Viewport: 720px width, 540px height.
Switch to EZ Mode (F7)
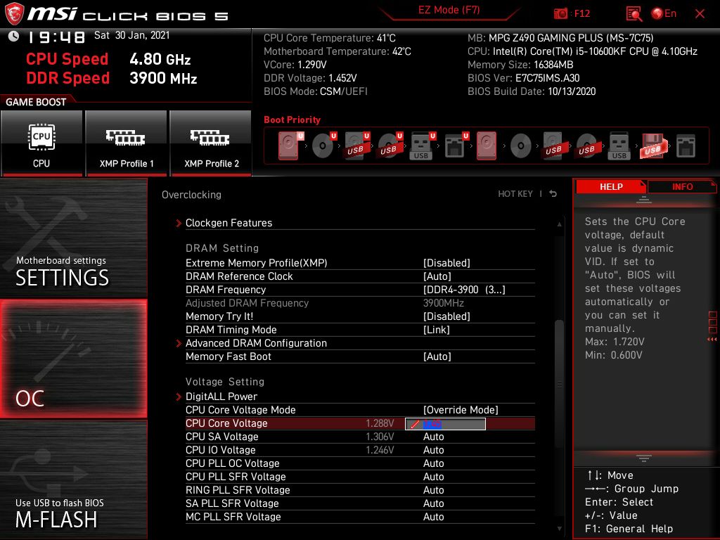(x=449, y=10)
